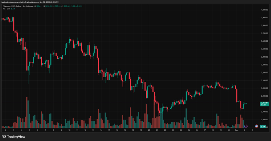271x141 pixels.
Task: Open the purple lightning event marker
Action: [x=246, y=126]
